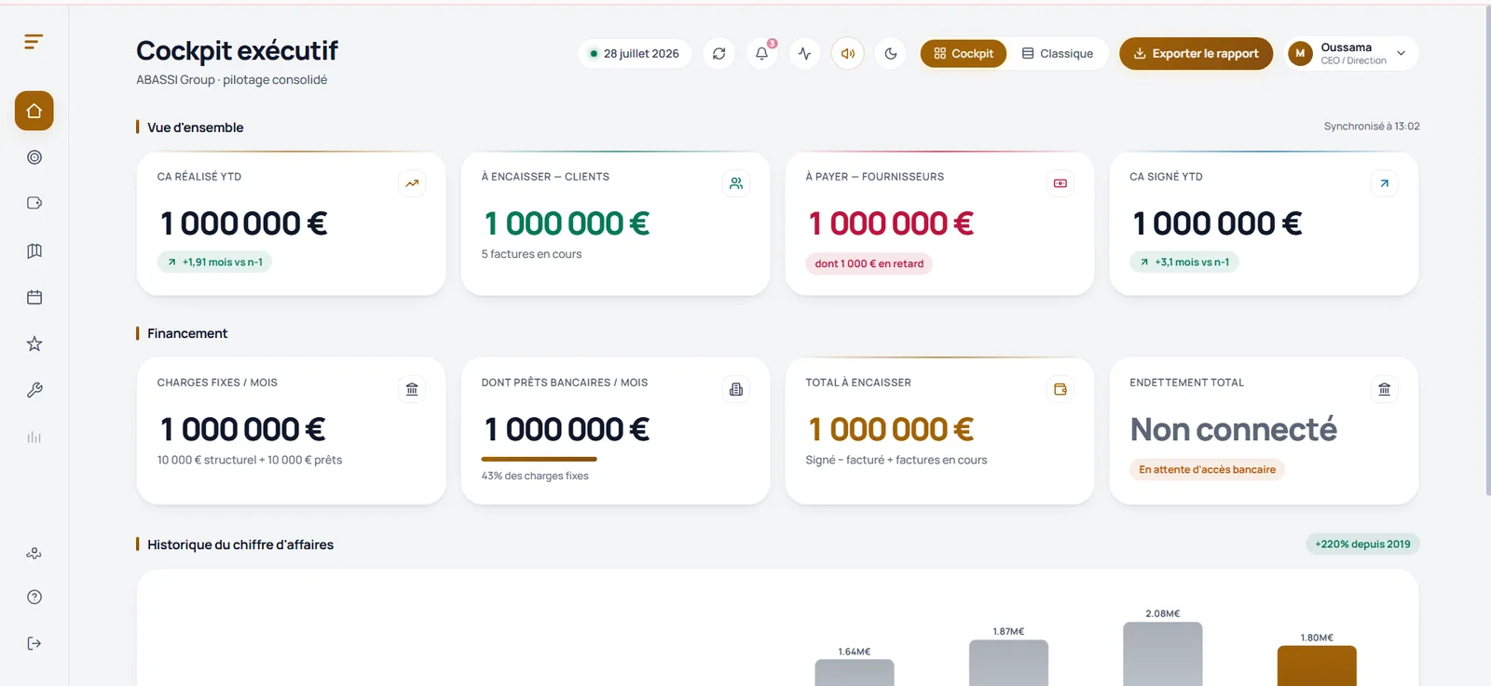Click Exporter le rapport button
1491x686 pixels.
pos(1196,54)
